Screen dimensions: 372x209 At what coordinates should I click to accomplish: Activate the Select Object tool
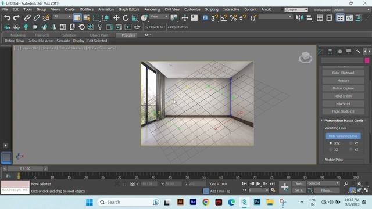click(x=77, y=18)
